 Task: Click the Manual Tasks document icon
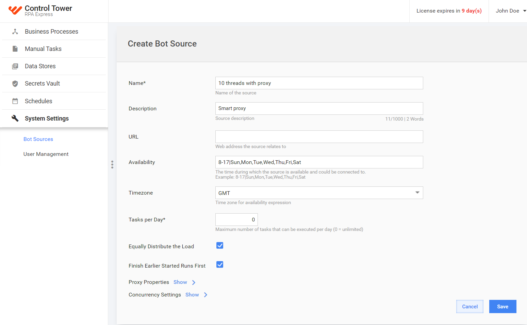pos(15,49)
